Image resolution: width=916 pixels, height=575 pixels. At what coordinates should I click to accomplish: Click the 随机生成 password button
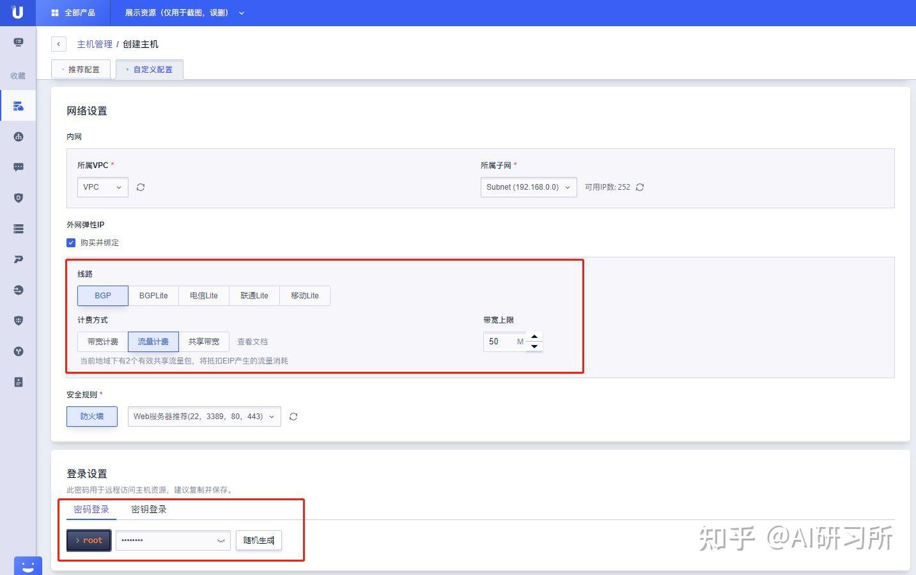258,540
